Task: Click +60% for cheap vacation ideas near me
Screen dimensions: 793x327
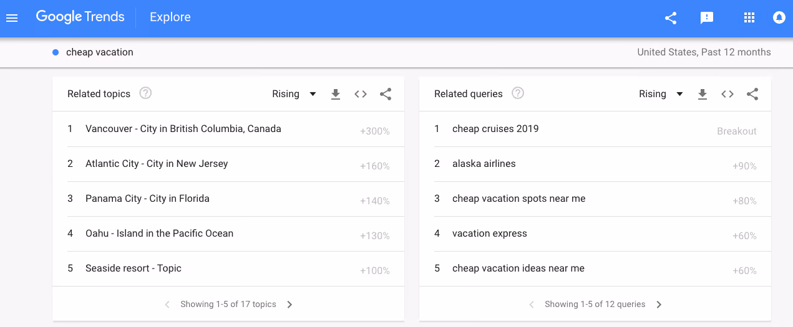Action: click(x=744, y=271)
